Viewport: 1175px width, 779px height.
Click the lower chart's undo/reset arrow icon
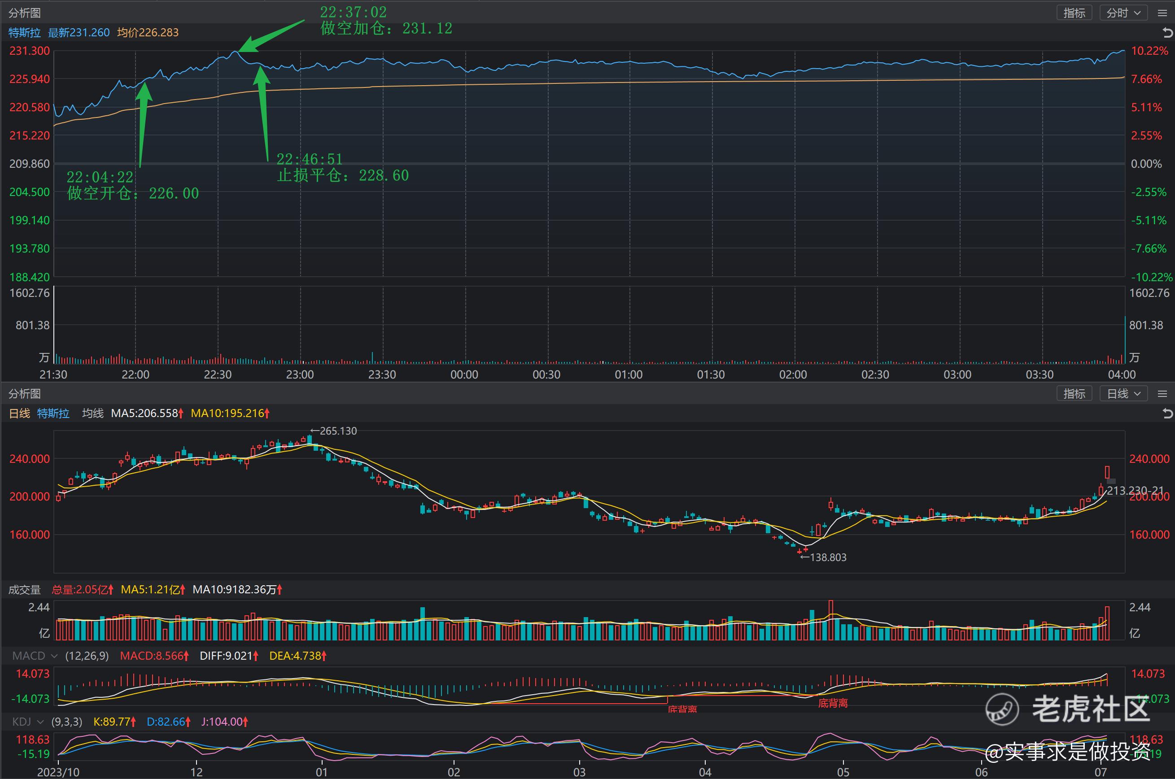(1167, 413)
